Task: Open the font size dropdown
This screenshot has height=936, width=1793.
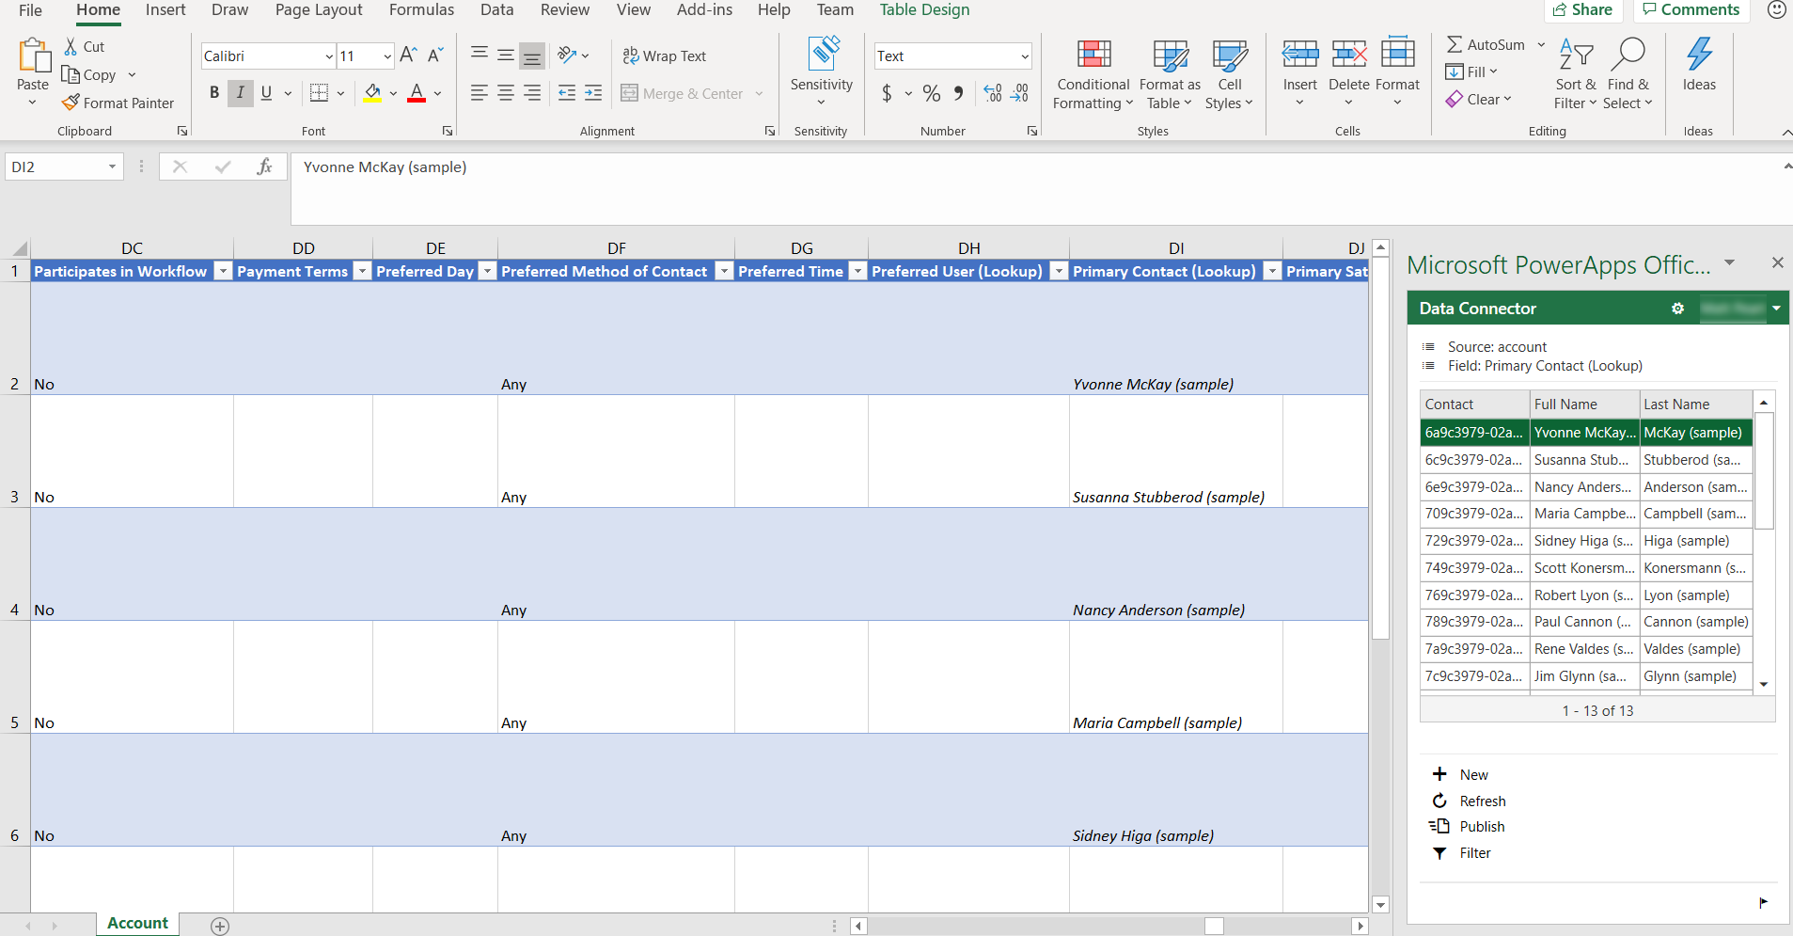Action: [386, 56]
